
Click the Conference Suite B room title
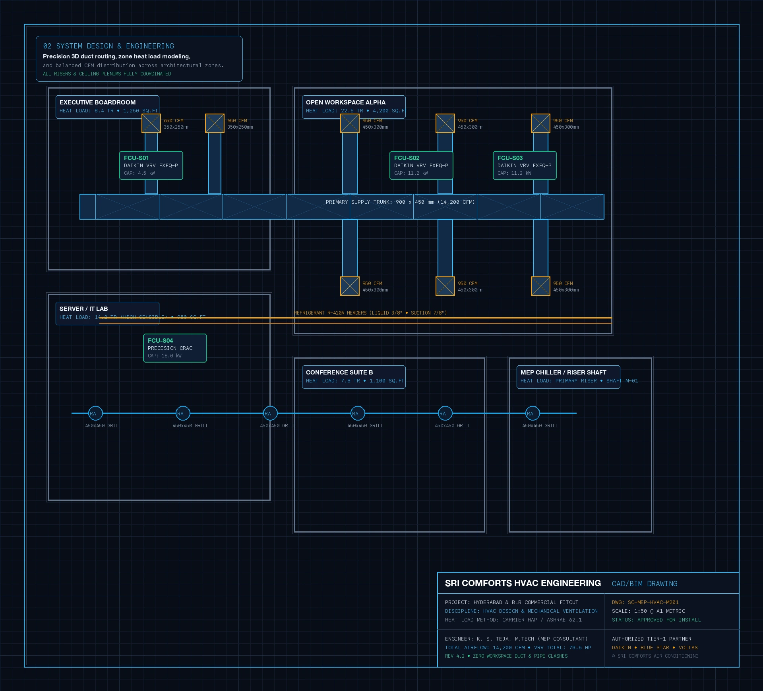coord(339,373)
